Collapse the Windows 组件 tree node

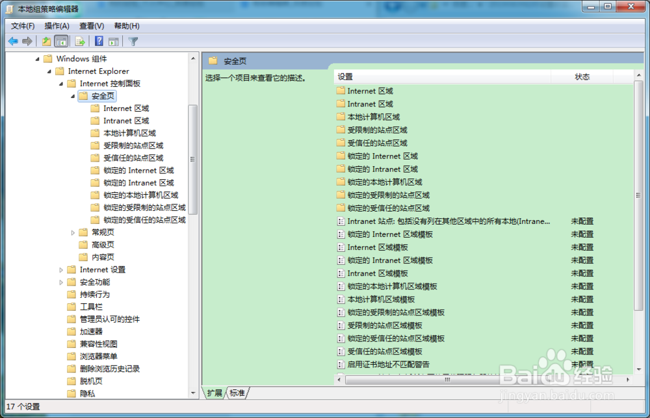(x=37, y=59)
